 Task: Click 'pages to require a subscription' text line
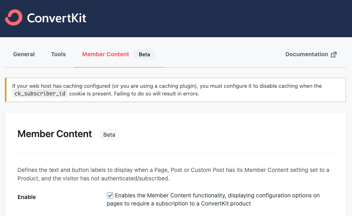pyautogui.click(x=179, y=203)
